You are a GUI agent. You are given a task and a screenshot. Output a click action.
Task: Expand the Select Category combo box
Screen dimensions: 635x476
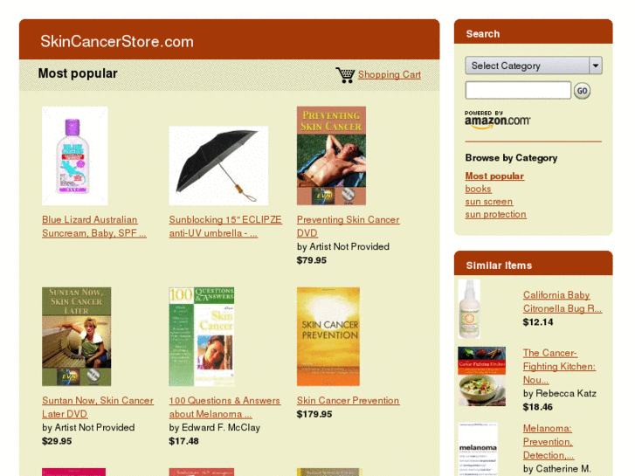tap(534, 66)
